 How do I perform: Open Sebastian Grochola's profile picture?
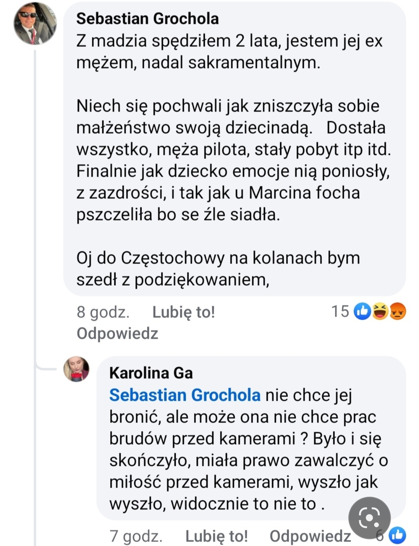35,23
